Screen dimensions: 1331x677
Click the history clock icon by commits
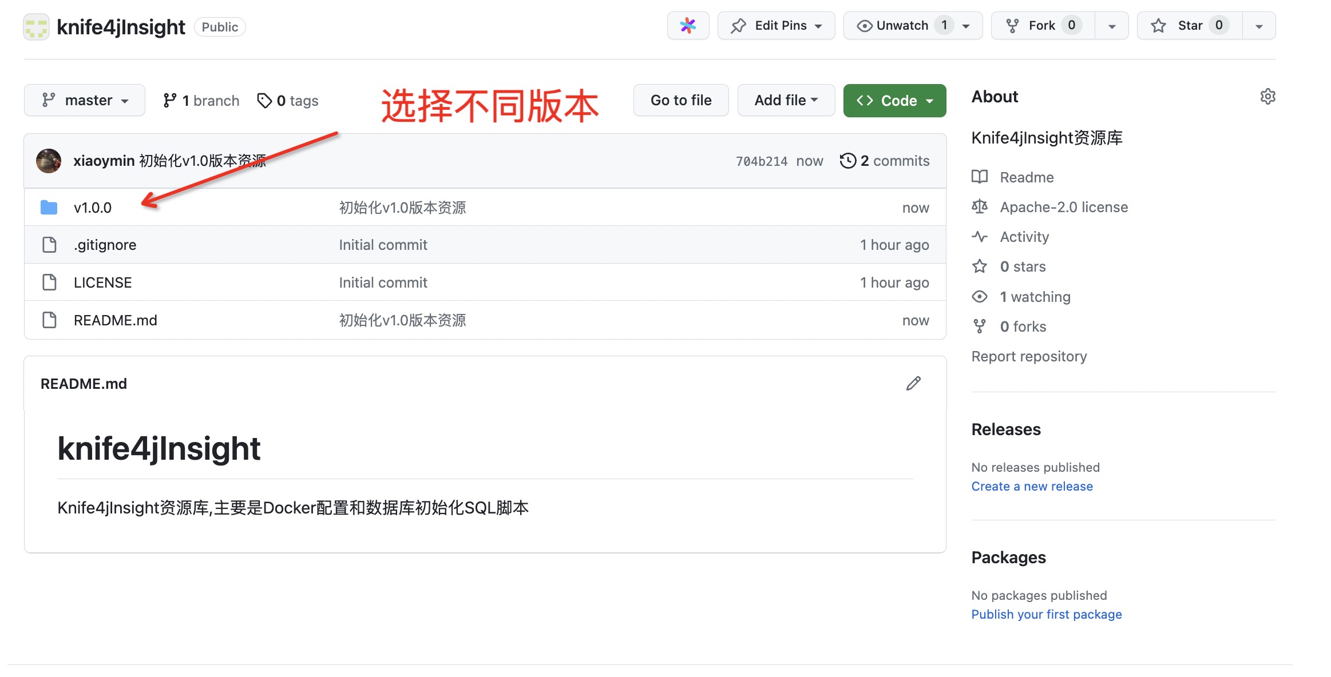(x=848, y=161)
